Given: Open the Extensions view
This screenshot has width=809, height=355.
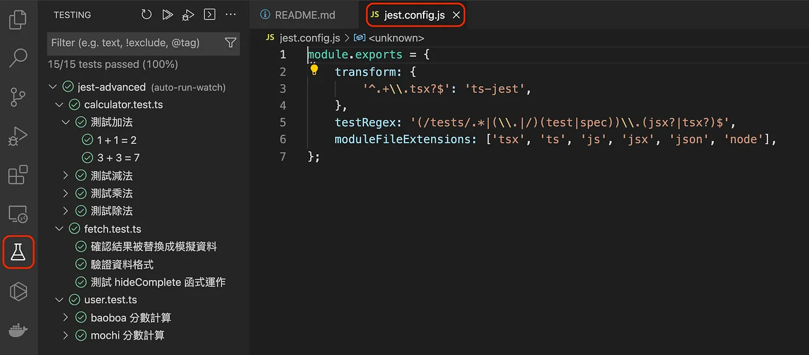Looking at the screenshot, I should (x=18, y=175).
